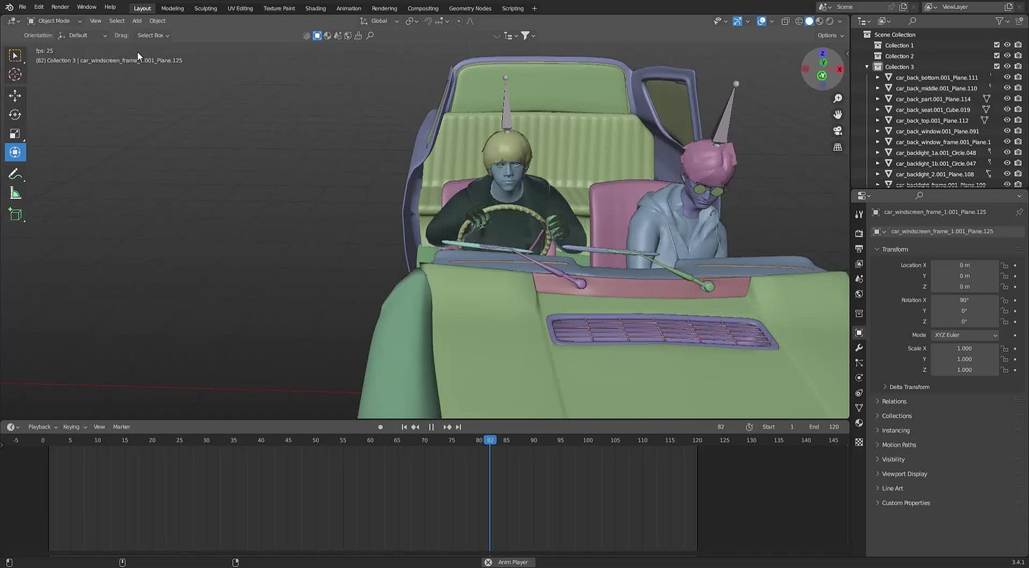Open the Physics properties tab
This screenshot has width=1029, height=568.
[x=859, y=378]
